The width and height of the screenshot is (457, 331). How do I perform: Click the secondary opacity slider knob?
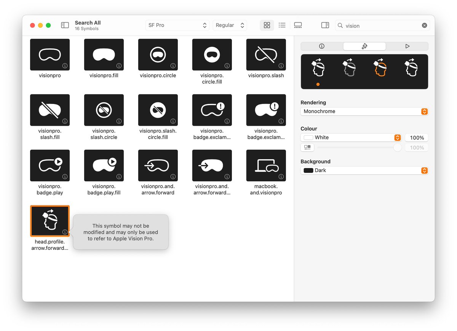click(x=398, y=147)
